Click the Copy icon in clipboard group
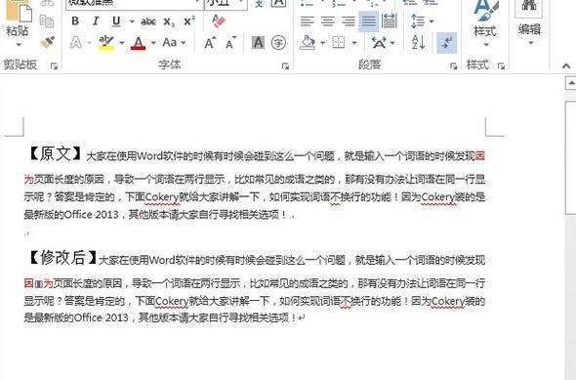 click(x=47, y=21)
